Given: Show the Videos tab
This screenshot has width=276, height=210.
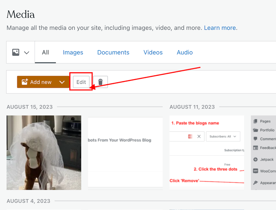Looking at the screenshot, I should (153, 52).
